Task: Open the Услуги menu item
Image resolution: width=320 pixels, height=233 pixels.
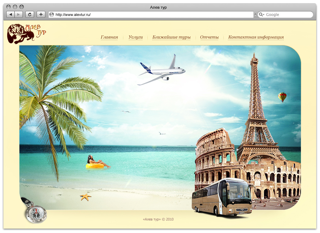Action: (135, 37)
